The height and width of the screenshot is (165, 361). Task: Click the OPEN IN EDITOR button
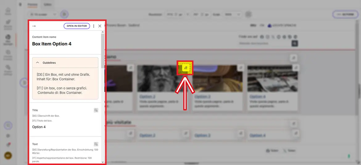[x=77, y=26]
